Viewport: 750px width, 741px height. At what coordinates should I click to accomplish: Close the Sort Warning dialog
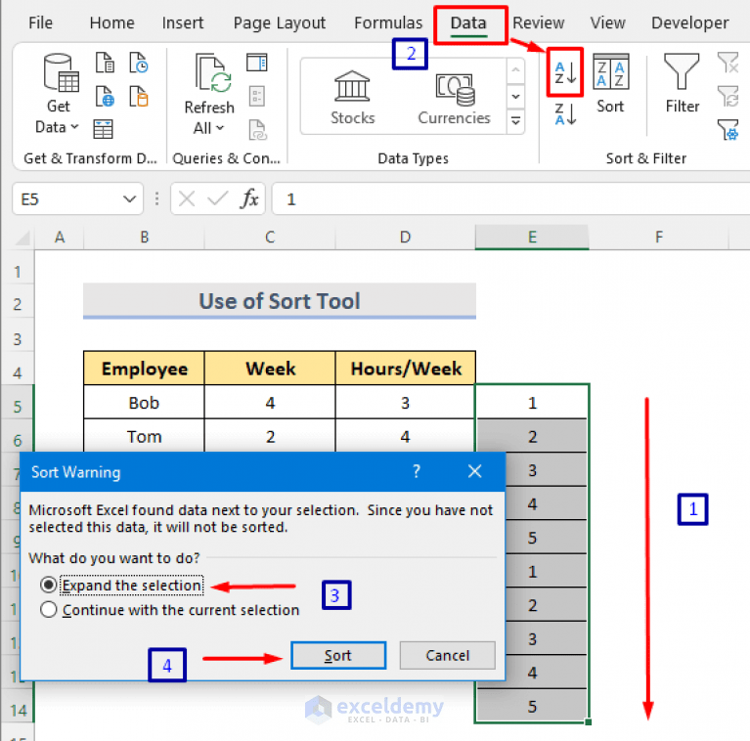pos(475,471)
